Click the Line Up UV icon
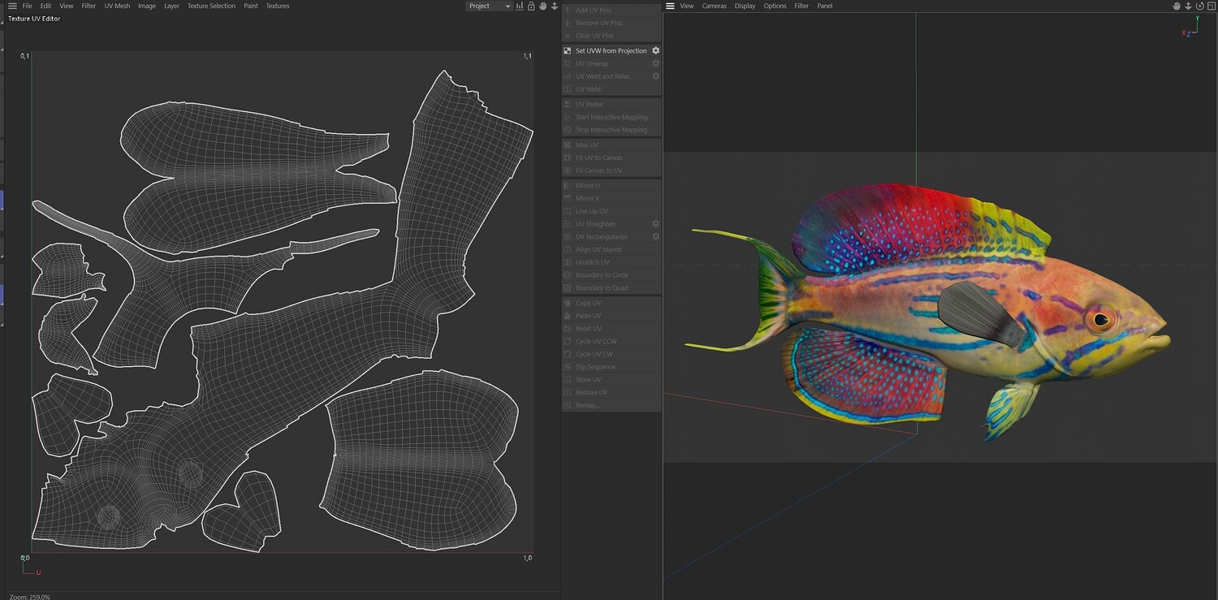This screenshot has height=600, width=1218. coord(568,211)
